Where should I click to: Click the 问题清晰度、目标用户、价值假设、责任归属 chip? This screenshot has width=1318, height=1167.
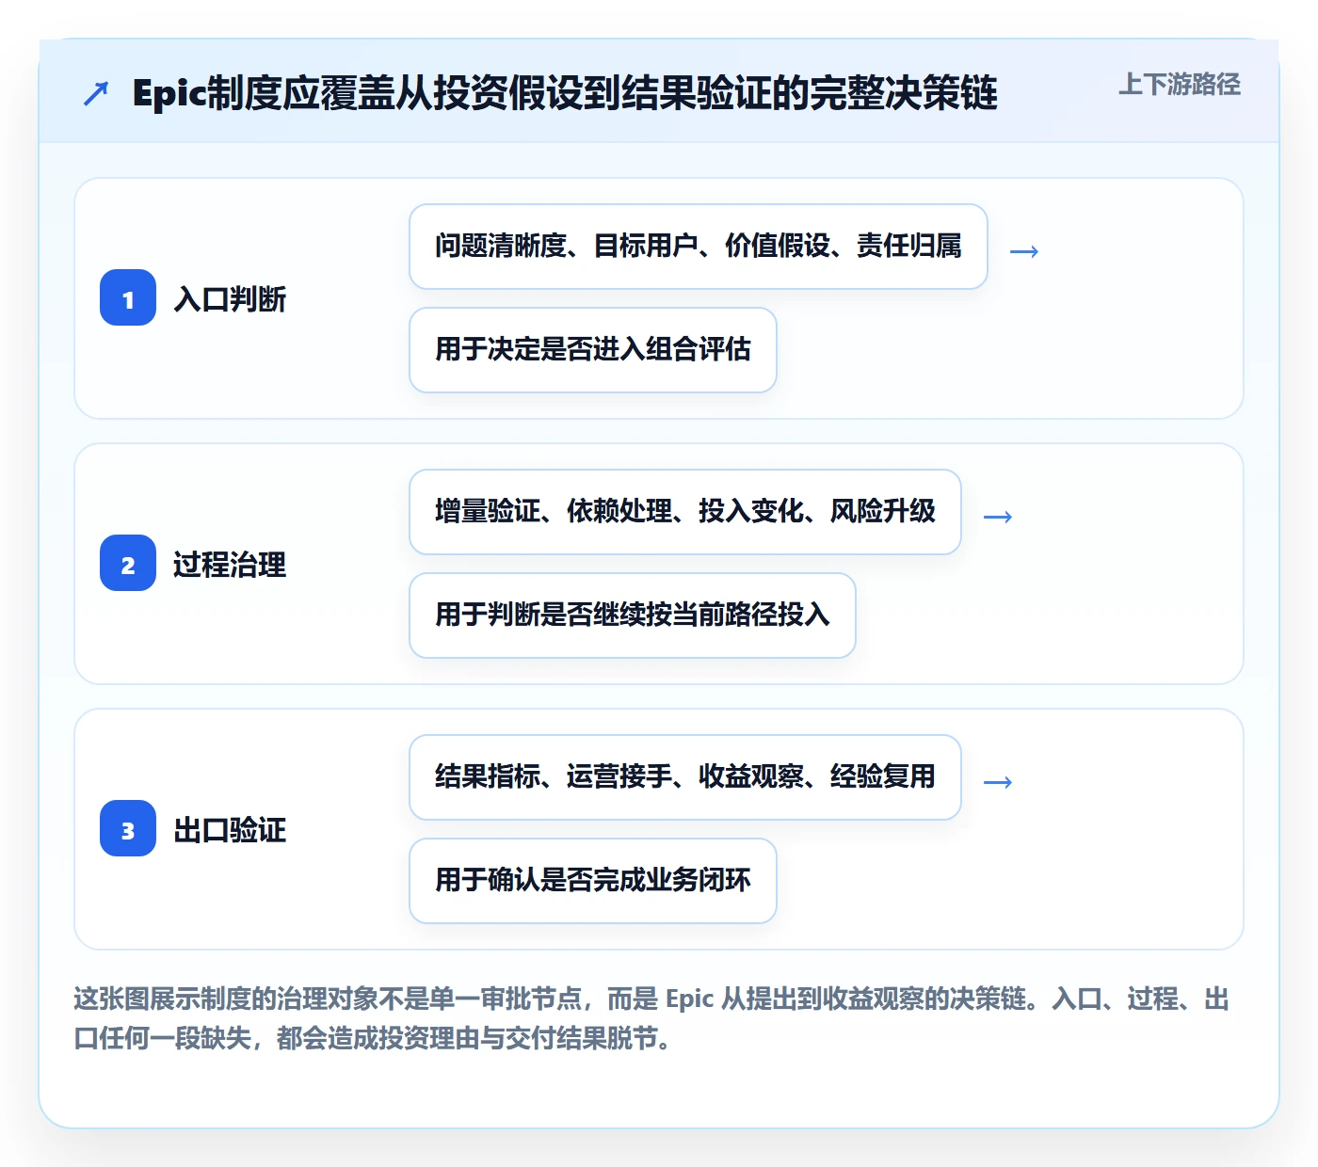699,247
